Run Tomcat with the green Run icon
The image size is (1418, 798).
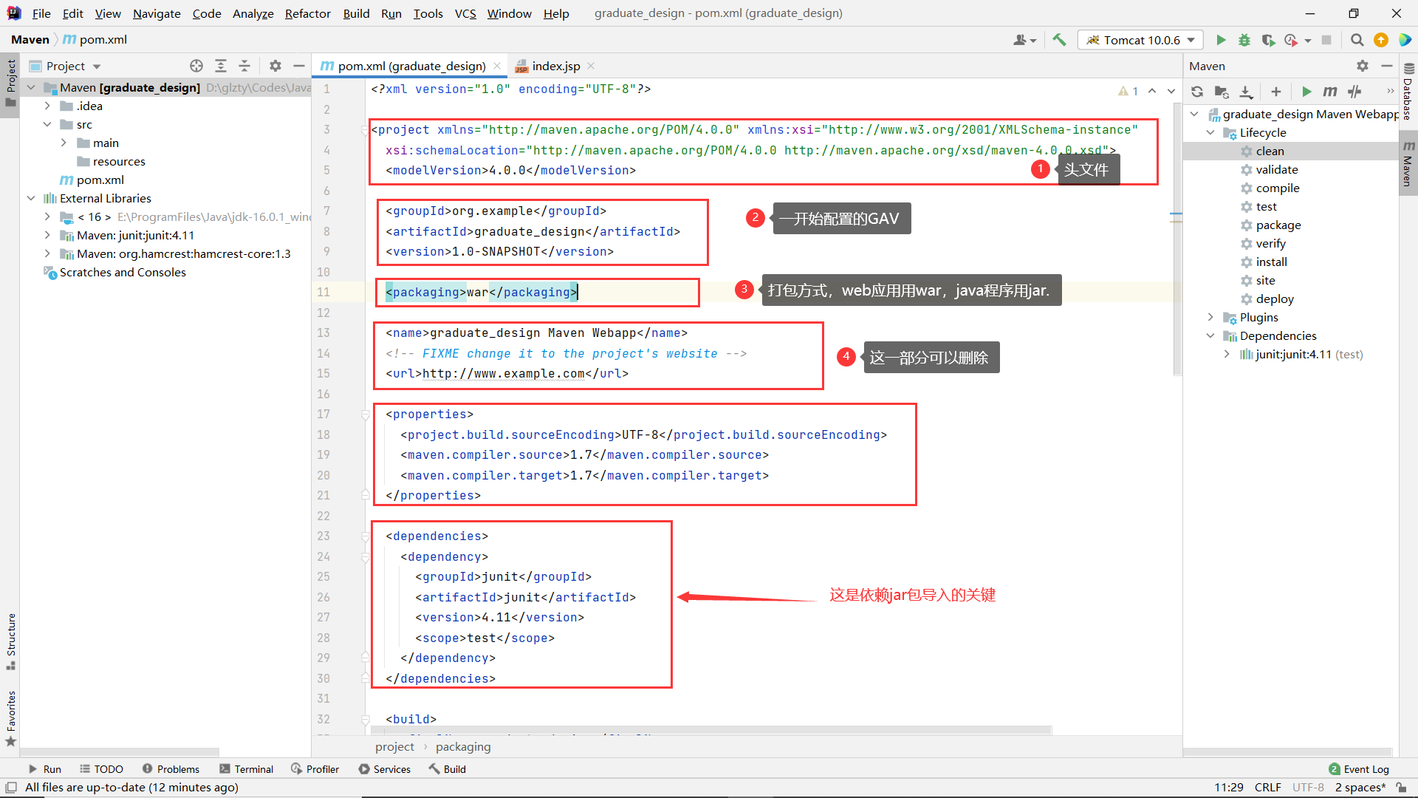(1221, 40)
